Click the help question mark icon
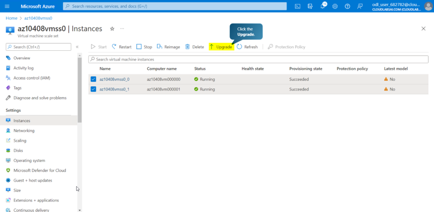 [x=348, y=6]
